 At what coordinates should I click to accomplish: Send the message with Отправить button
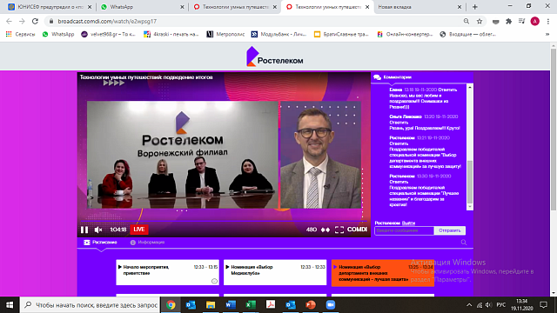pyautogui.click(x=450, y=230)
